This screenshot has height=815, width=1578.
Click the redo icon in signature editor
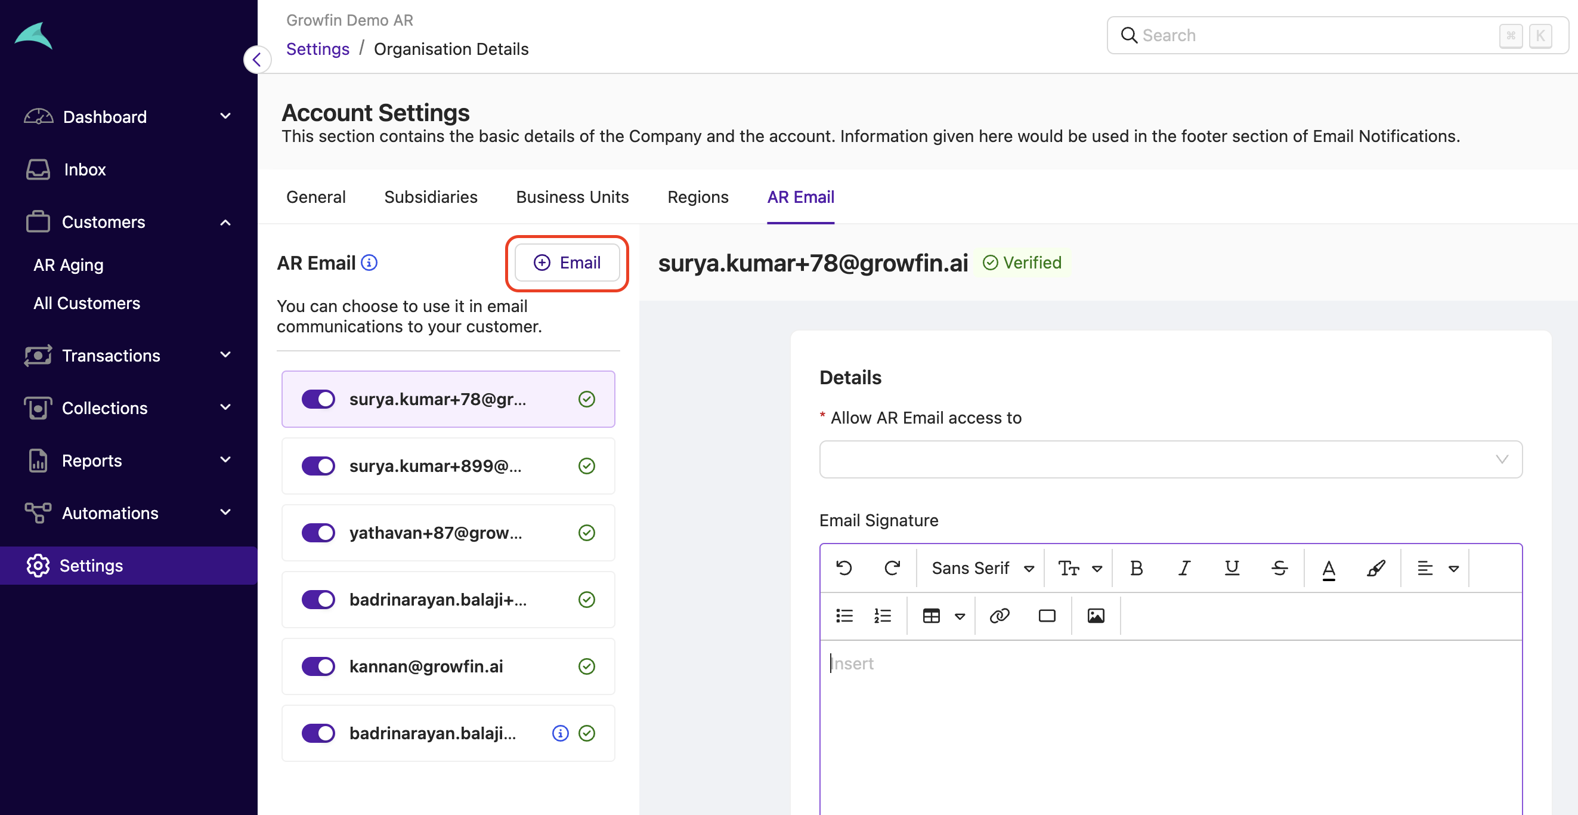[x=892, y=568]
